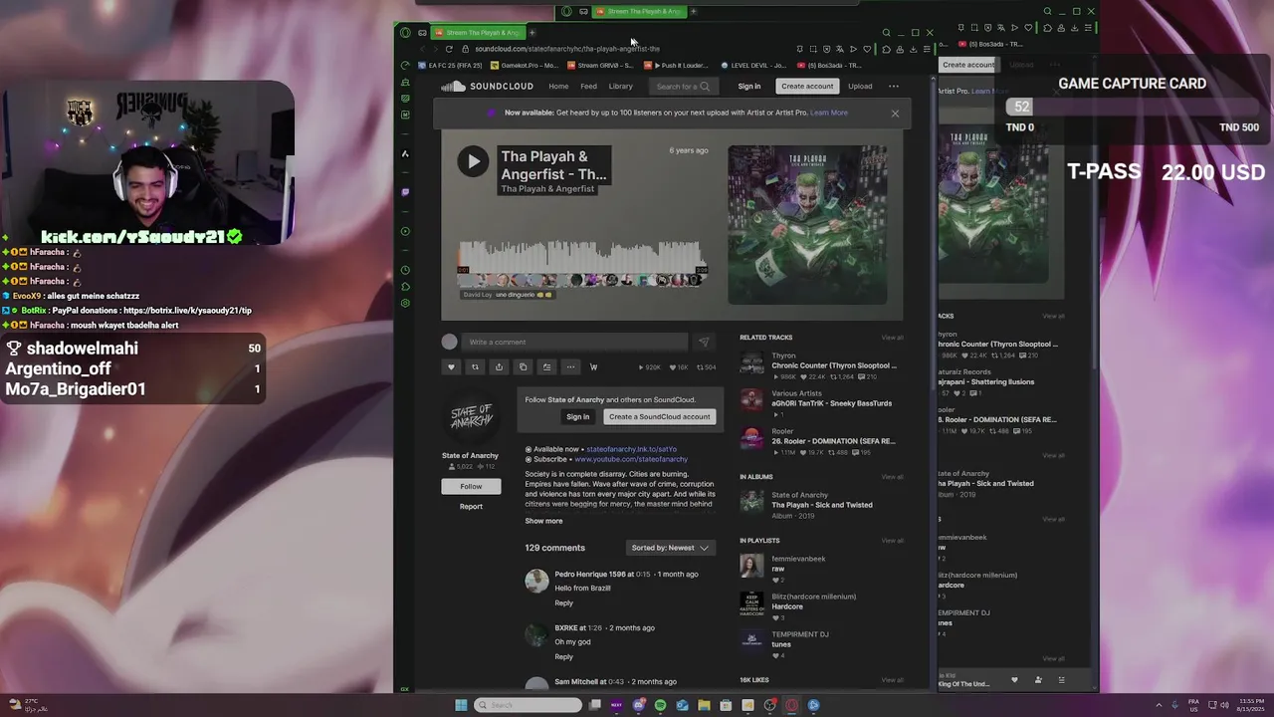This screenshot has width=1274, height=717.
Task: Open Learn More link in banner
Action: tap(829, 114)
